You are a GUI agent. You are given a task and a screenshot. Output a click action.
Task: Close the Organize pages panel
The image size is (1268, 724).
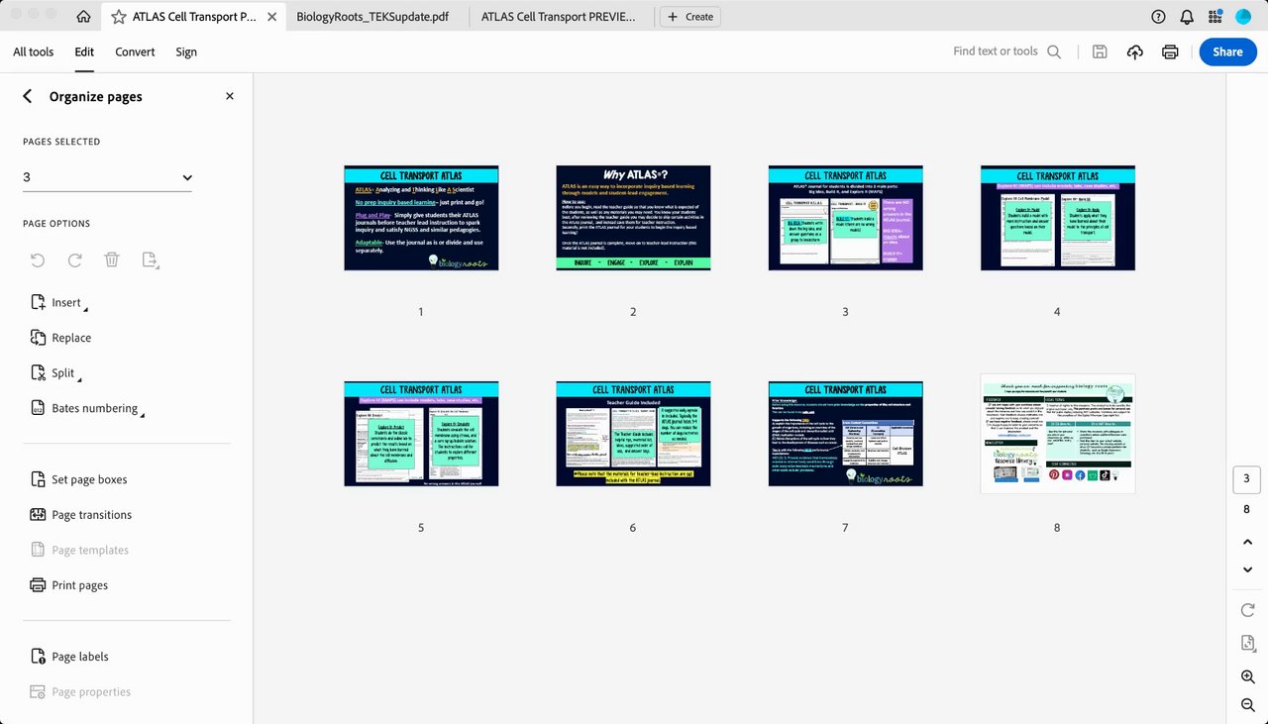(x=230, y=96)
